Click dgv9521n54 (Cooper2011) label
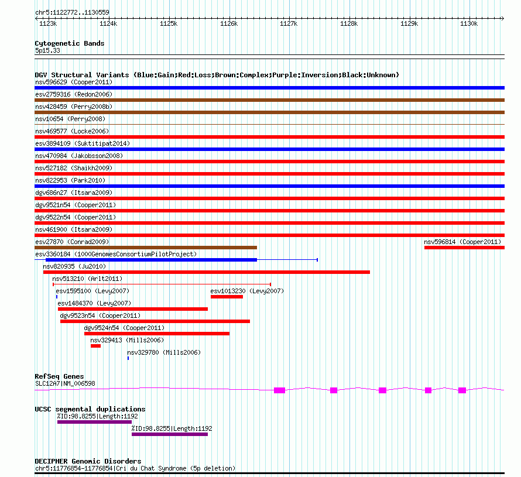Screen dimensions: 521x477 click(76, 205)
